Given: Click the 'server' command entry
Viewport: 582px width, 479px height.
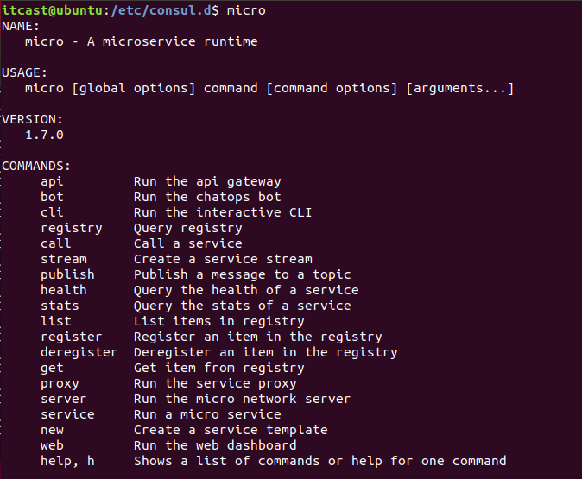Looking at the screenshot, I should (x=64, y=399).
